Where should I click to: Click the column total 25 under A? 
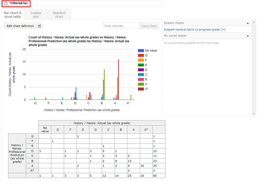(x=134, y=176)
